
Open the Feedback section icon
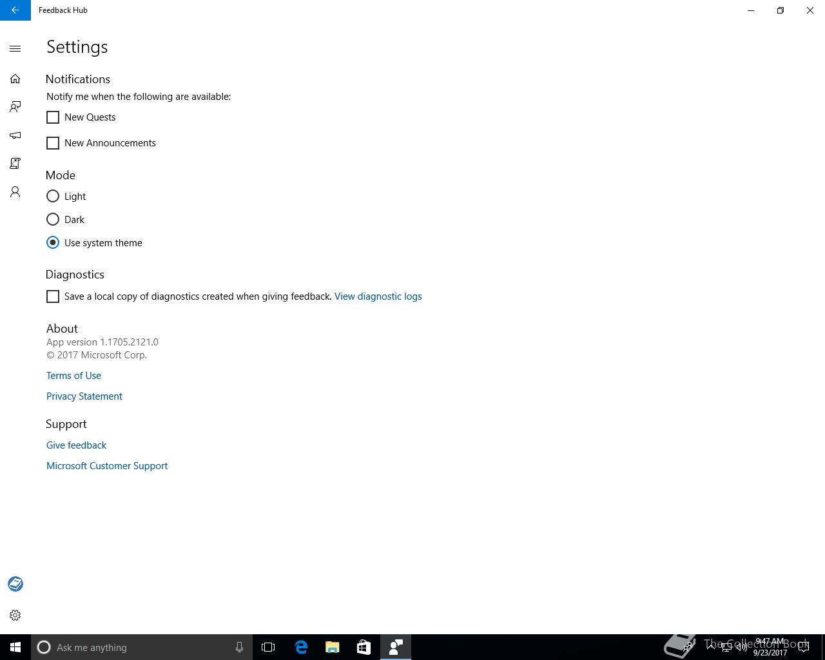coord(15,107)
